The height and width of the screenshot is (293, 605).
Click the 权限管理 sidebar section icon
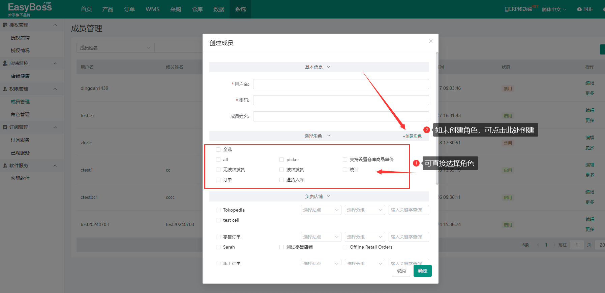point(5,89)
